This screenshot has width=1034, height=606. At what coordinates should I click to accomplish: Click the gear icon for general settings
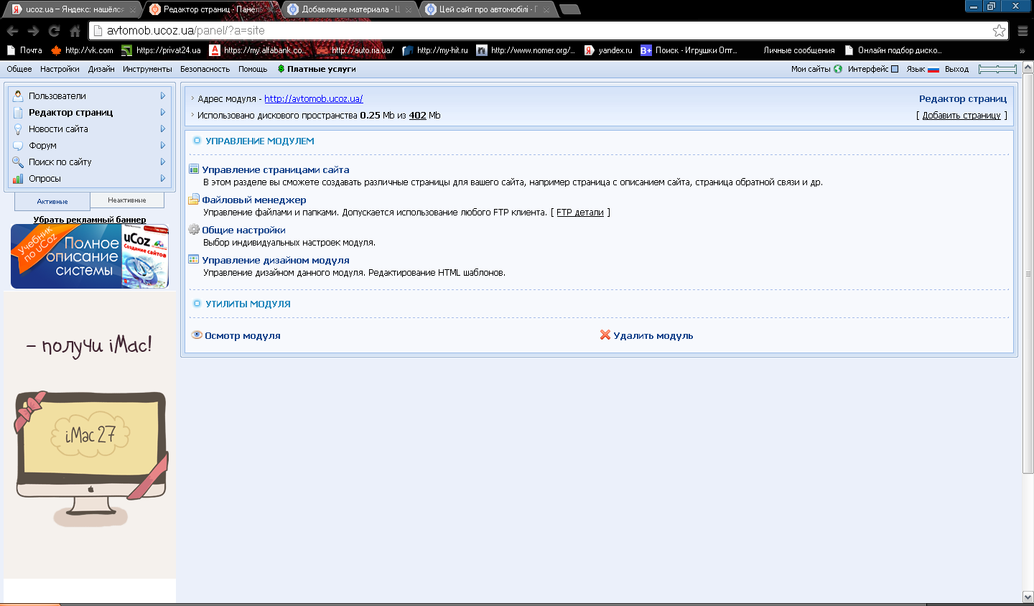tap(194, 230)
